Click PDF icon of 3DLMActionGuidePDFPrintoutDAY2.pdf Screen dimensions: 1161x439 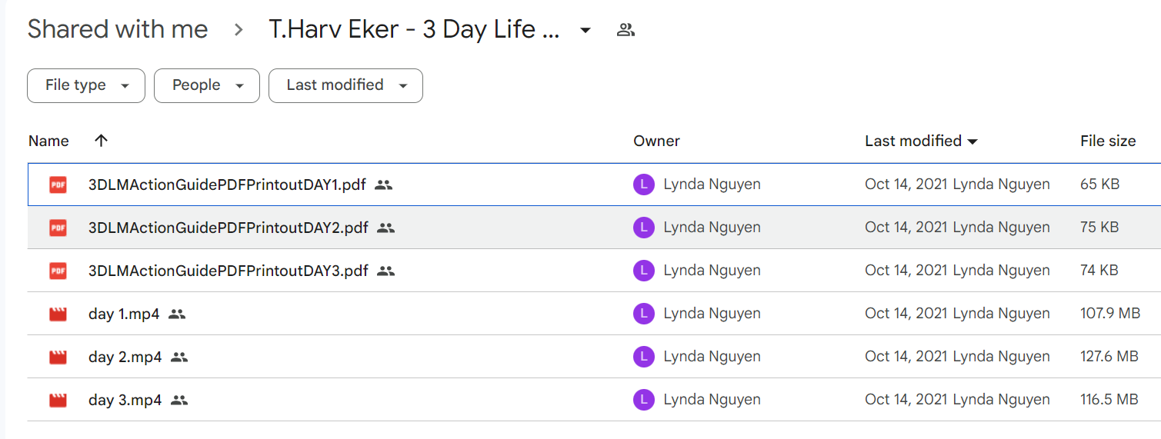pos(58,228)
